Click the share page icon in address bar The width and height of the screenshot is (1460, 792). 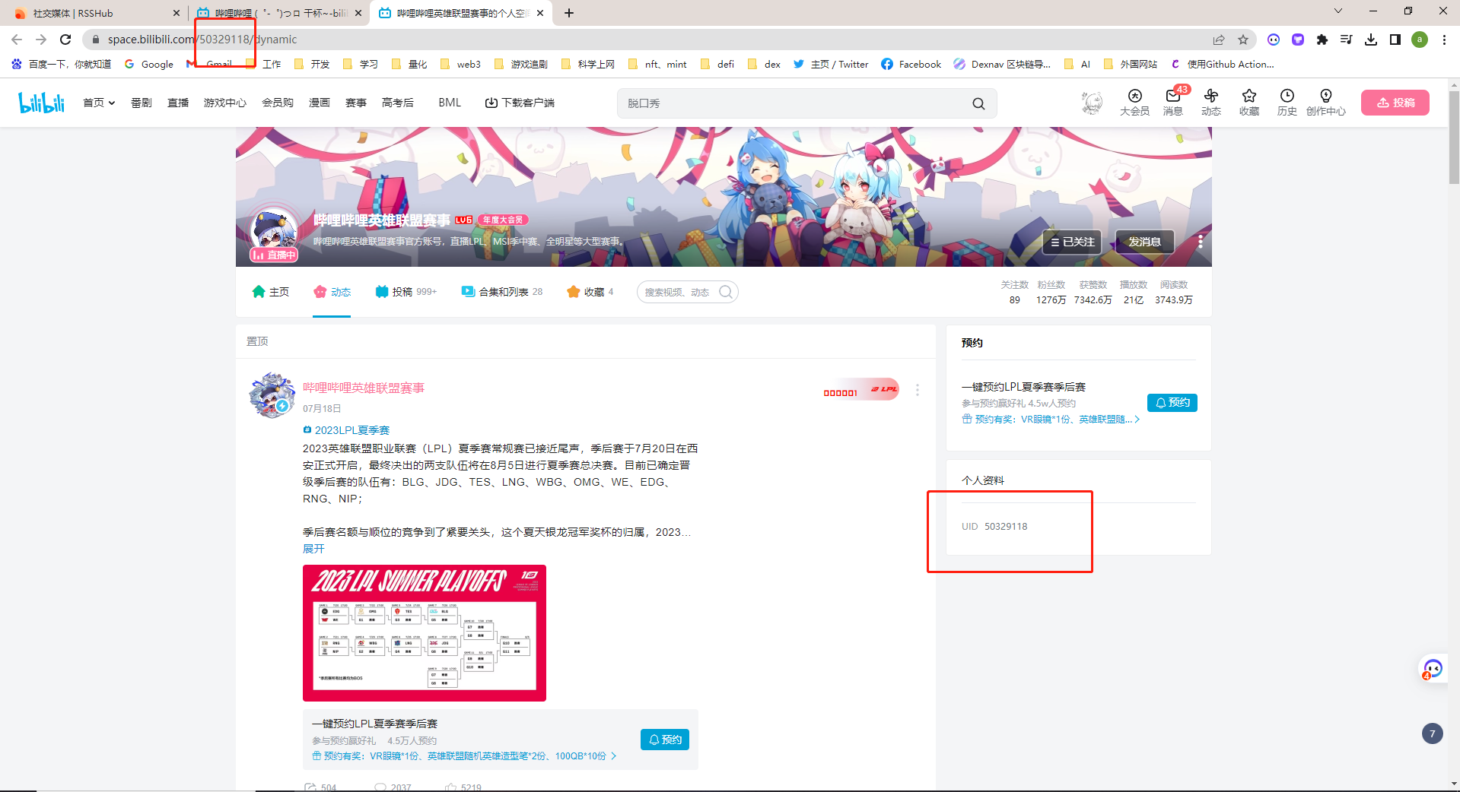point(1219,40)
